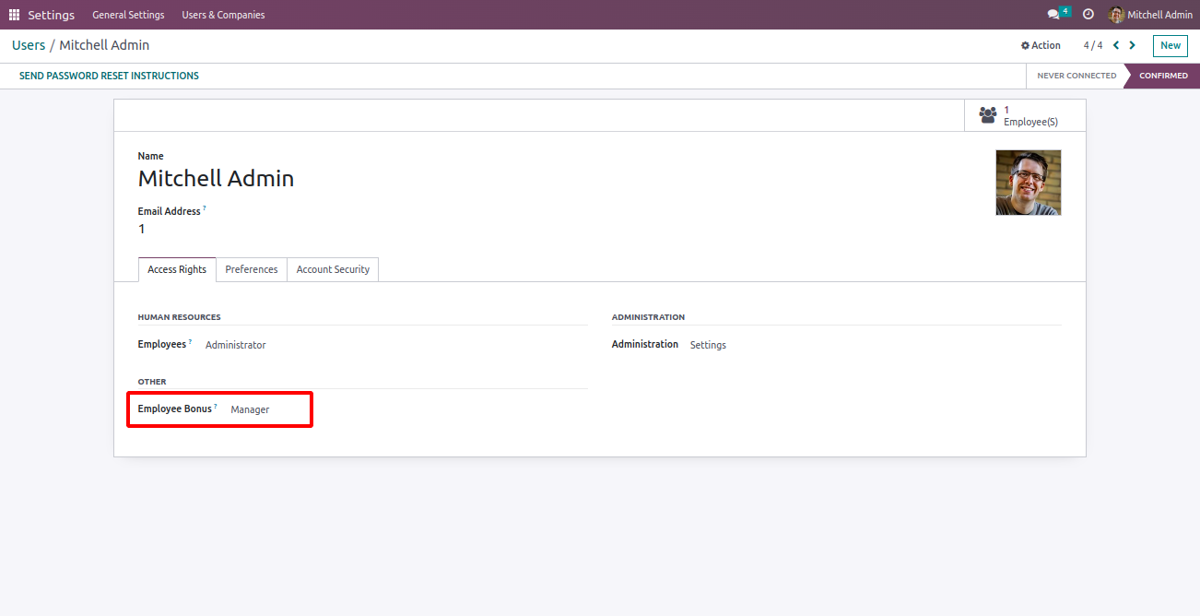Go to next record arrow

point(1132,45)
